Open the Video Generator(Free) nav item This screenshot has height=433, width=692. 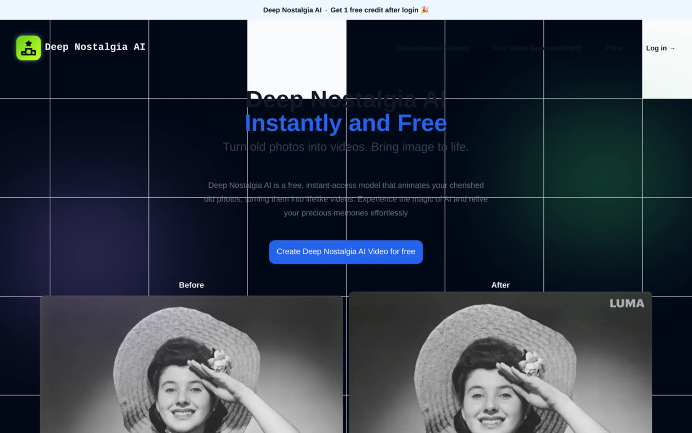tap(433, 48)
